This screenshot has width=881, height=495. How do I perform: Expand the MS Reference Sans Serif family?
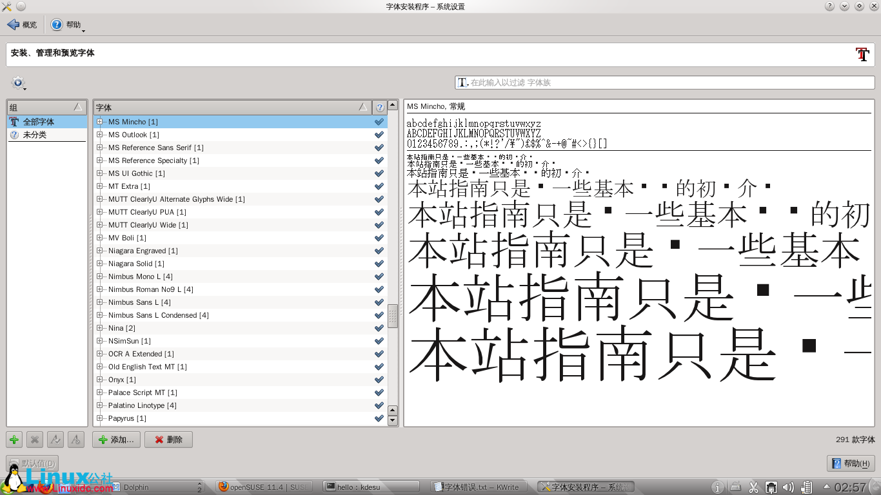coord(100,148)
